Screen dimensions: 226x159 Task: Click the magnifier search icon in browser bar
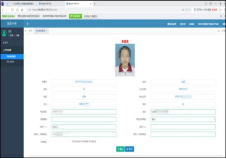click(195, 9)
